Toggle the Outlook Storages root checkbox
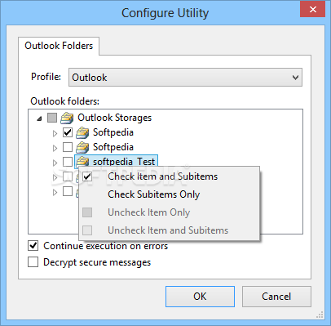Viewport: 331px width, 326px height. 52,118
